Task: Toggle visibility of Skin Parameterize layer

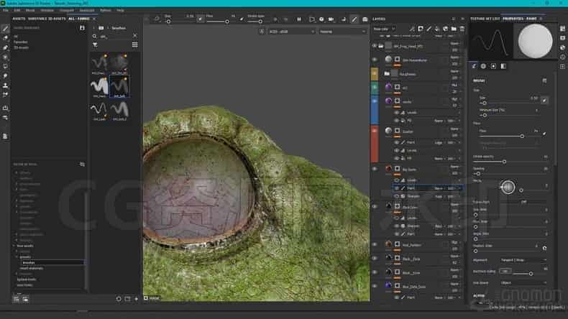Action: coord(375,60)
